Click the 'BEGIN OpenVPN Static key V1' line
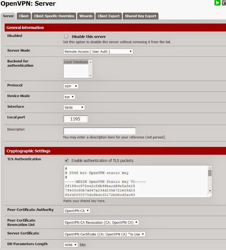226x250 pixels. coord(105,182)
